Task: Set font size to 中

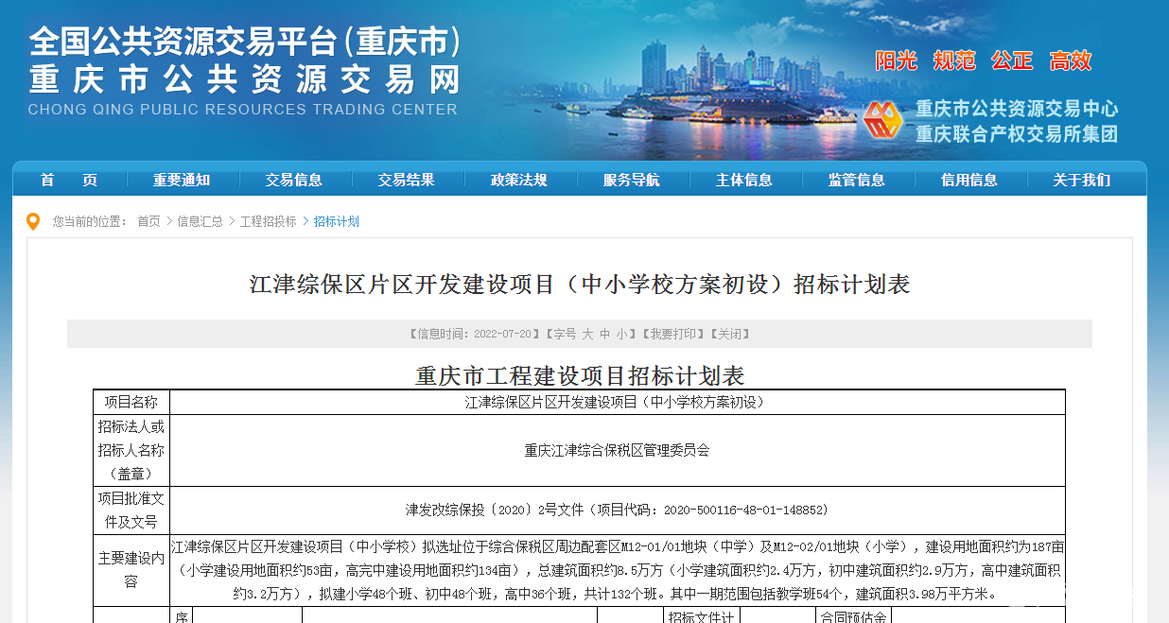Action: (x=605, y=334)
